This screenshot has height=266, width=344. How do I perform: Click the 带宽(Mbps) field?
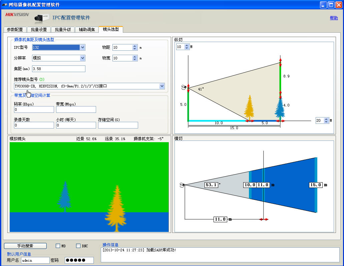coord(76,109)
